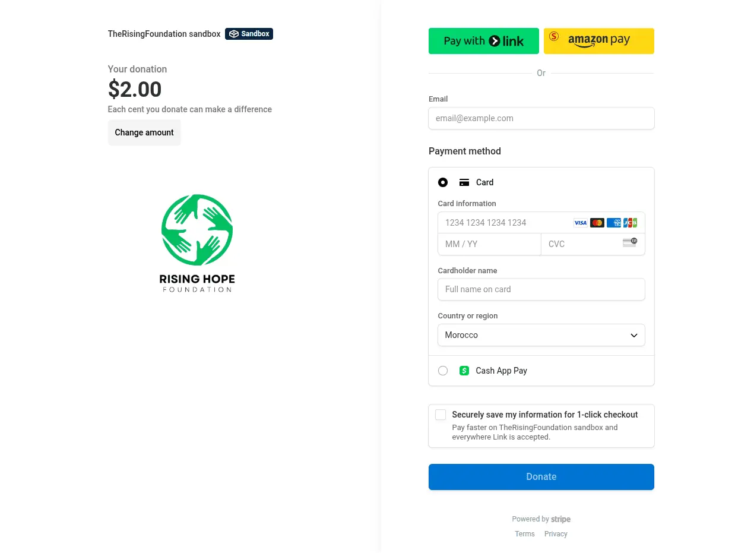
Task: Click the Visa card brand icon
Action: 580,223
